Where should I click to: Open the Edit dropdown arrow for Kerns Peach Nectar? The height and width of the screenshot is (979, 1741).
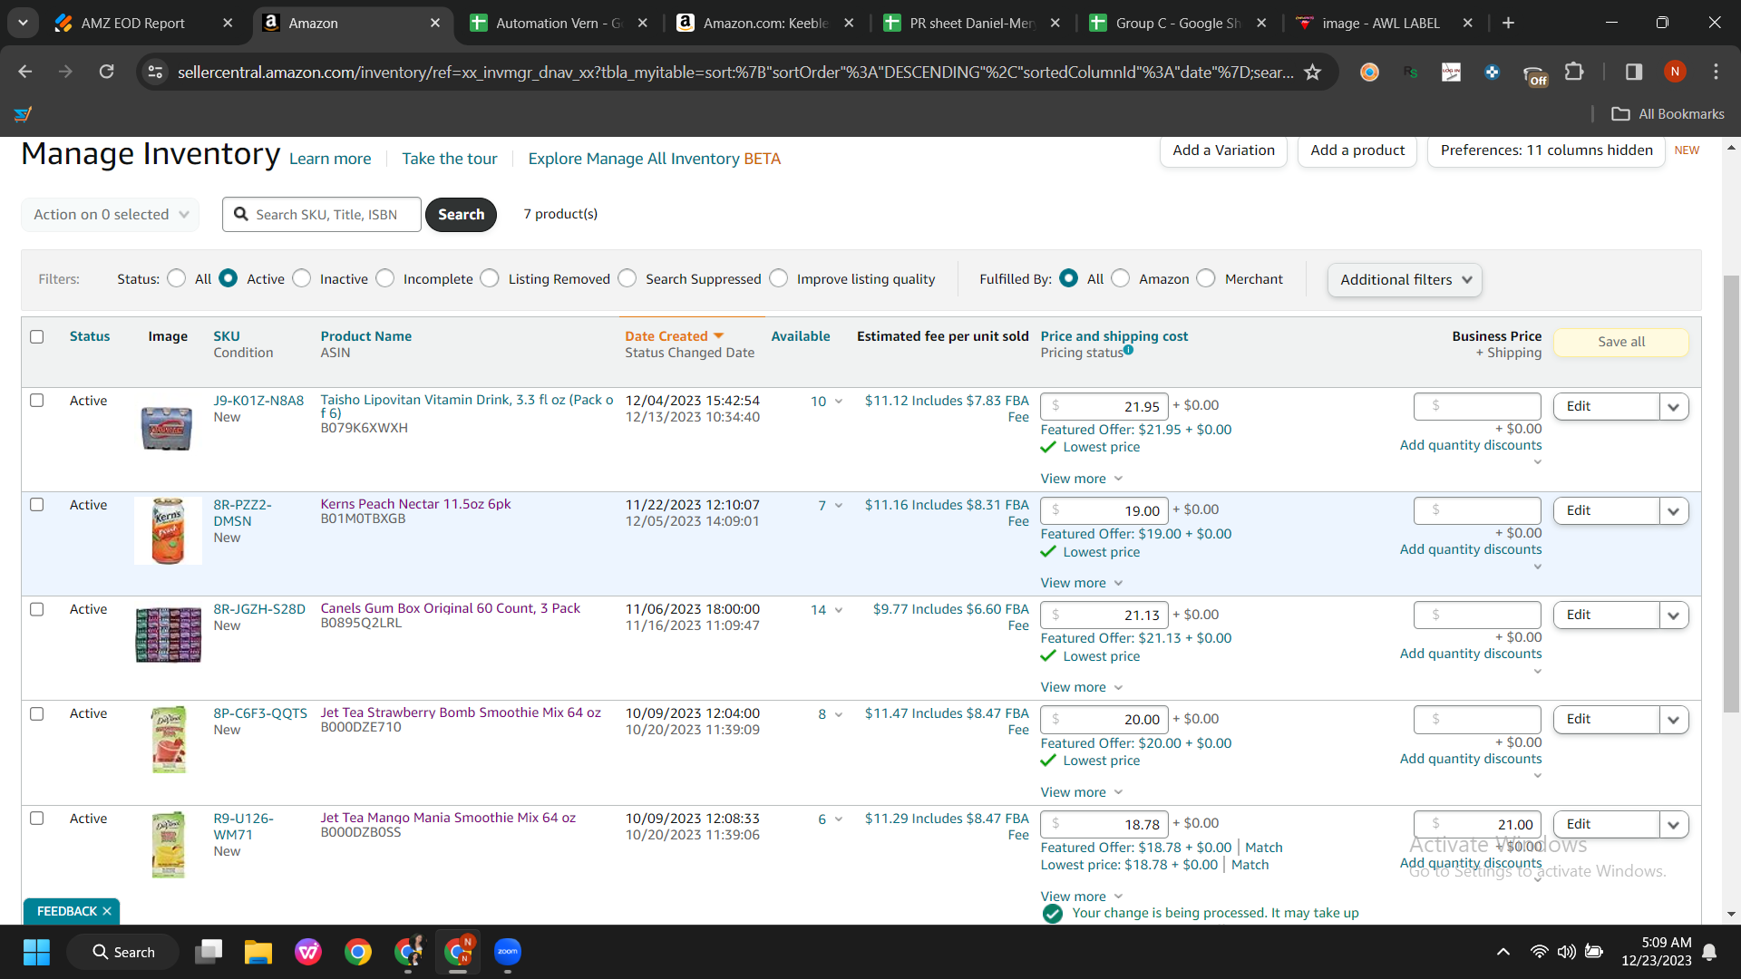coord(1674,511)
